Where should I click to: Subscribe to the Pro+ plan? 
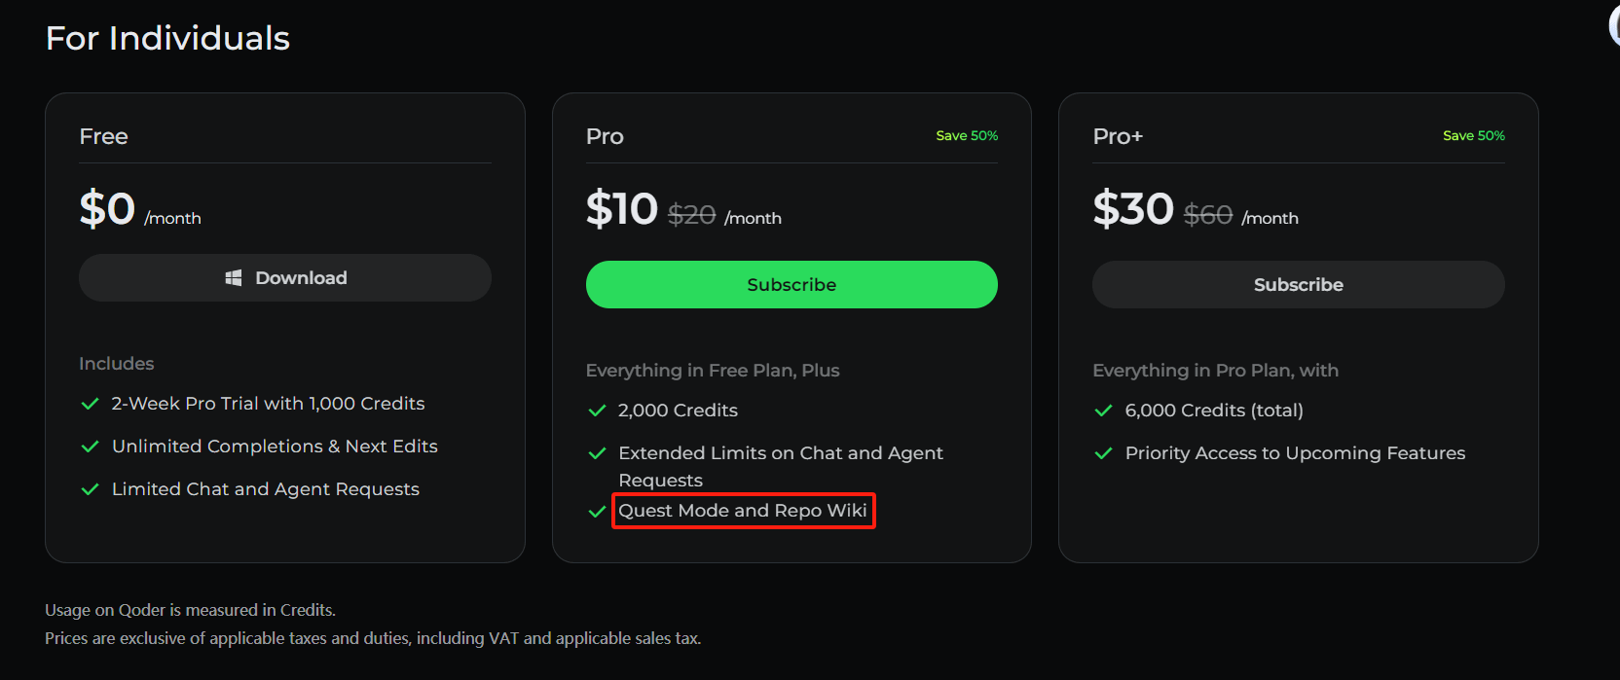click(1298, 285)
